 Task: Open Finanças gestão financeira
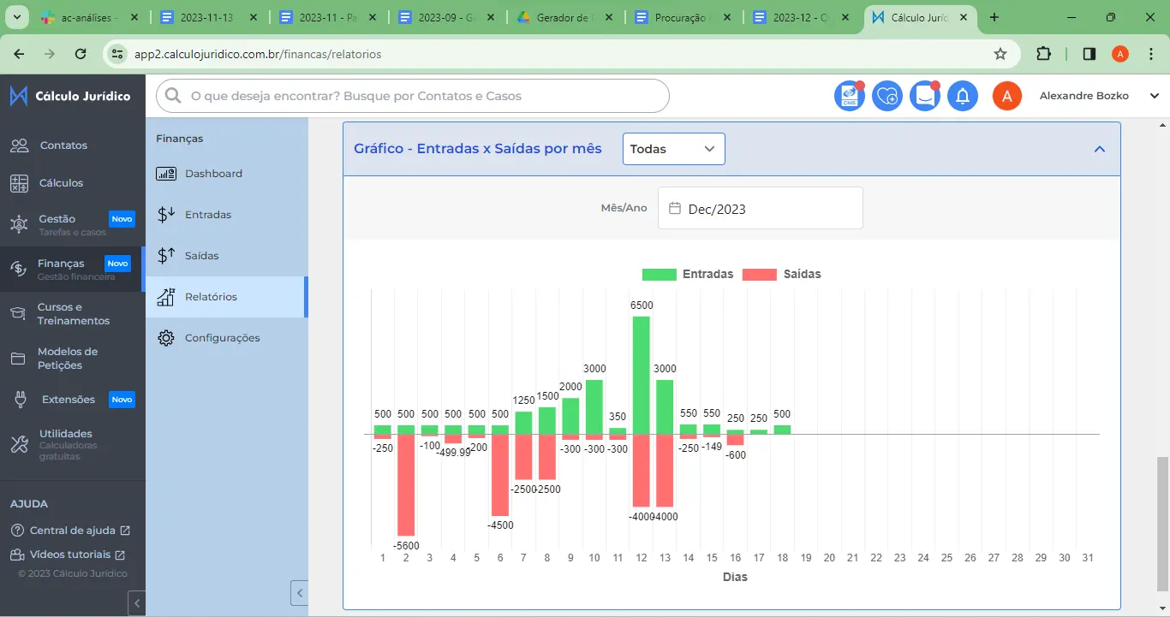tap(73, 270)
